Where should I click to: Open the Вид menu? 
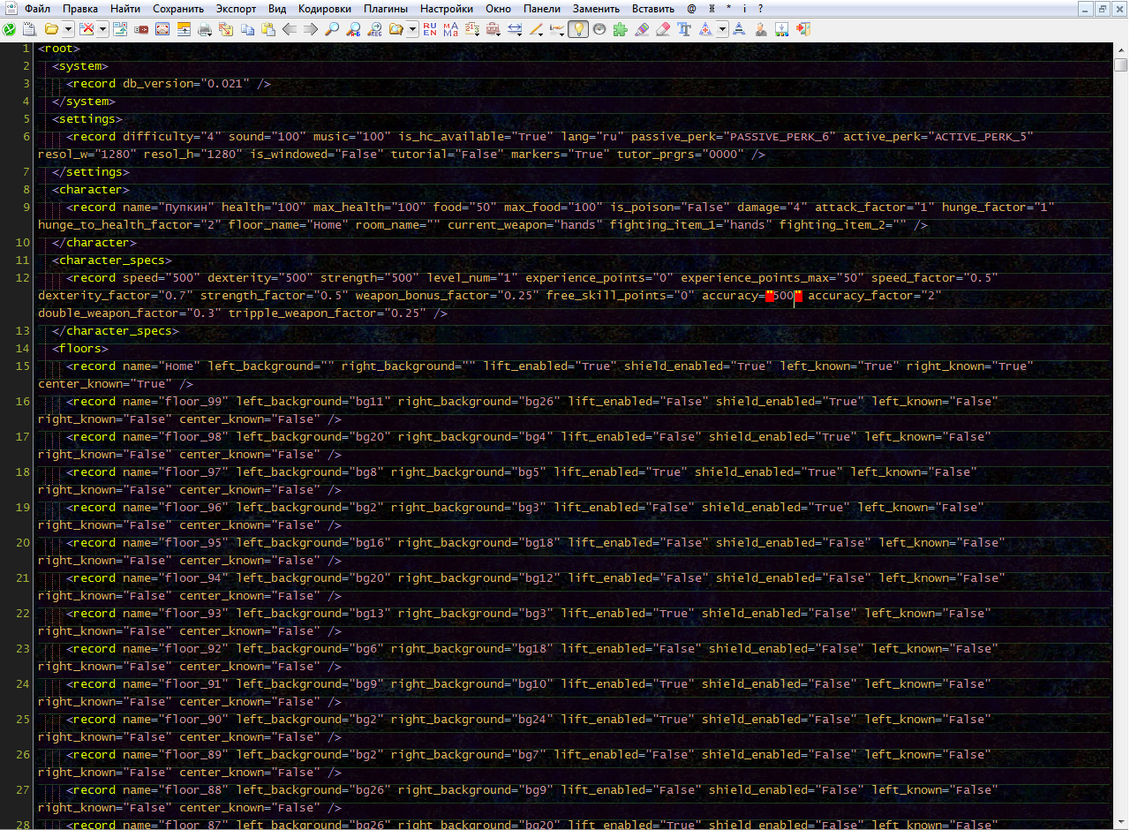[277, 9]
